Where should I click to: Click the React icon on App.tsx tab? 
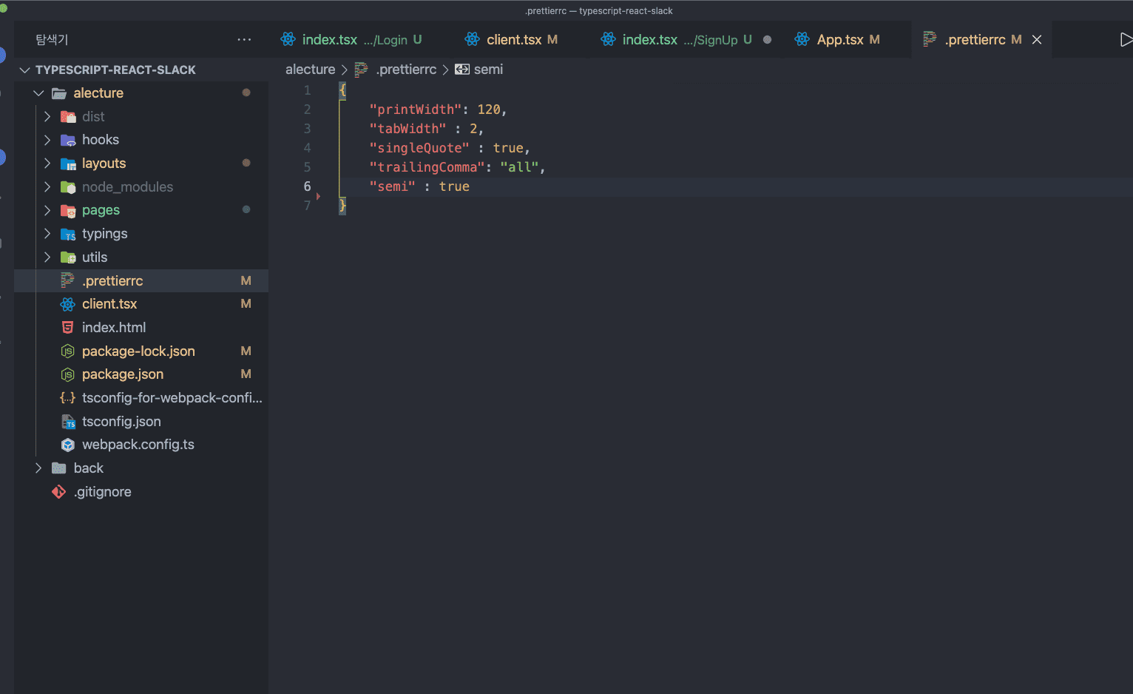[802, 40]
